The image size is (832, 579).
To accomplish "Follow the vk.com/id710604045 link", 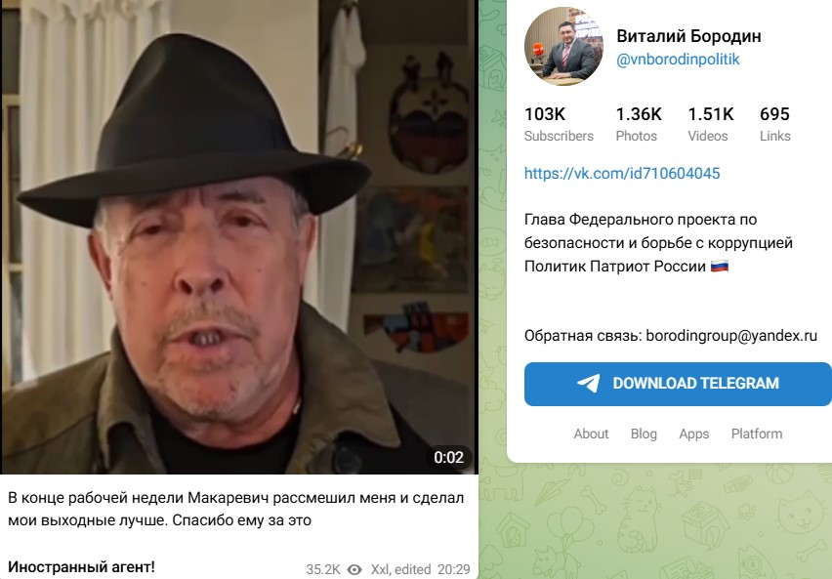I will pos(622,174).
